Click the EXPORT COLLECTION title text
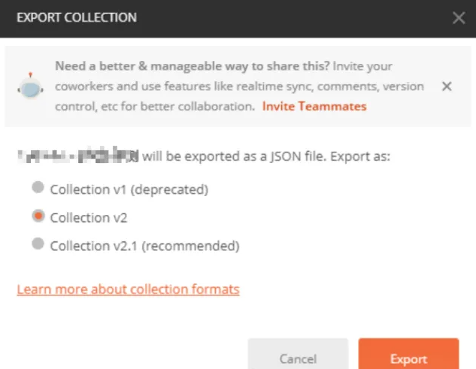The image size is (476, 369). click(77, 17)
